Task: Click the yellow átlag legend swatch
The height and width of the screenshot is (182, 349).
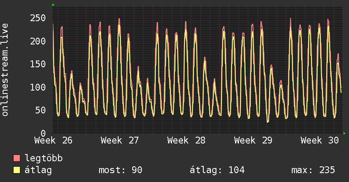Action: [17, 170]
